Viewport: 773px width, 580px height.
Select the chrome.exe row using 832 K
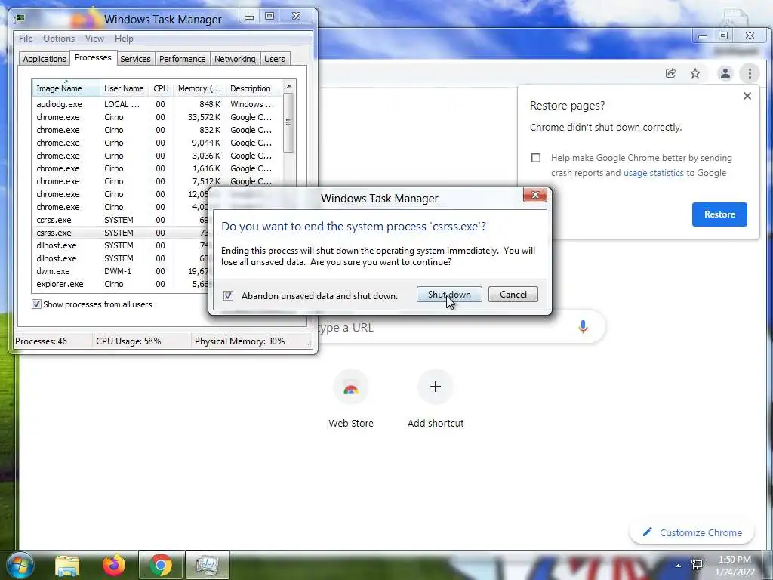157,130
